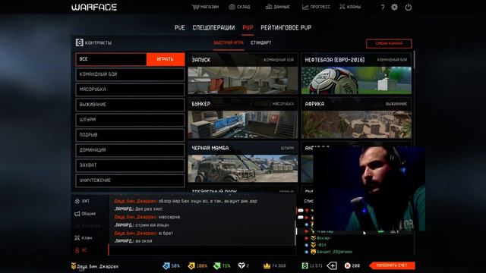
Task: Select the Мясорубка mode filter
Action: (x=130, y=89)
